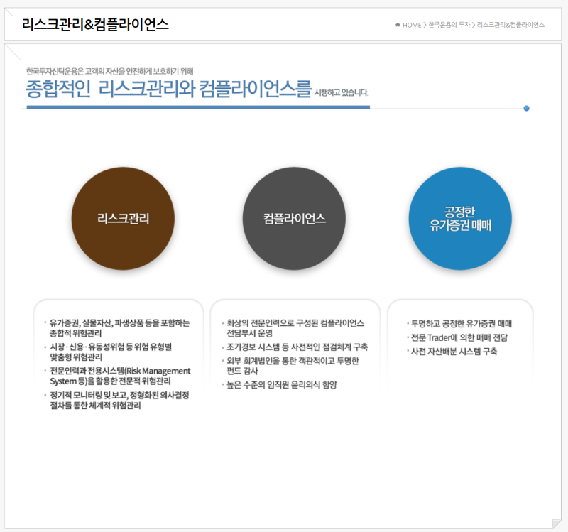
Task: Select the 리스크관리&컴플라이언스 breadcrumb item
Action: coord(510,25)
